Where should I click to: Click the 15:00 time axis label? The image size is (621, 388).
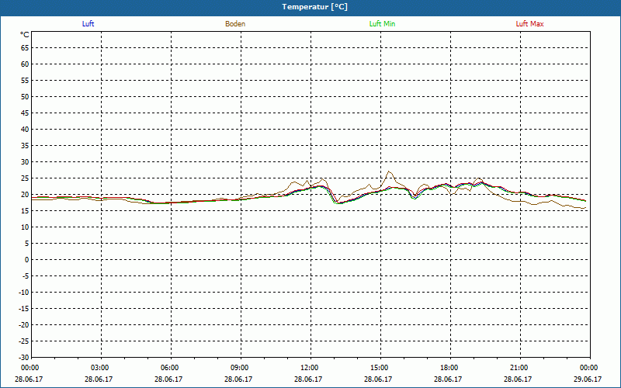point(380,368)
